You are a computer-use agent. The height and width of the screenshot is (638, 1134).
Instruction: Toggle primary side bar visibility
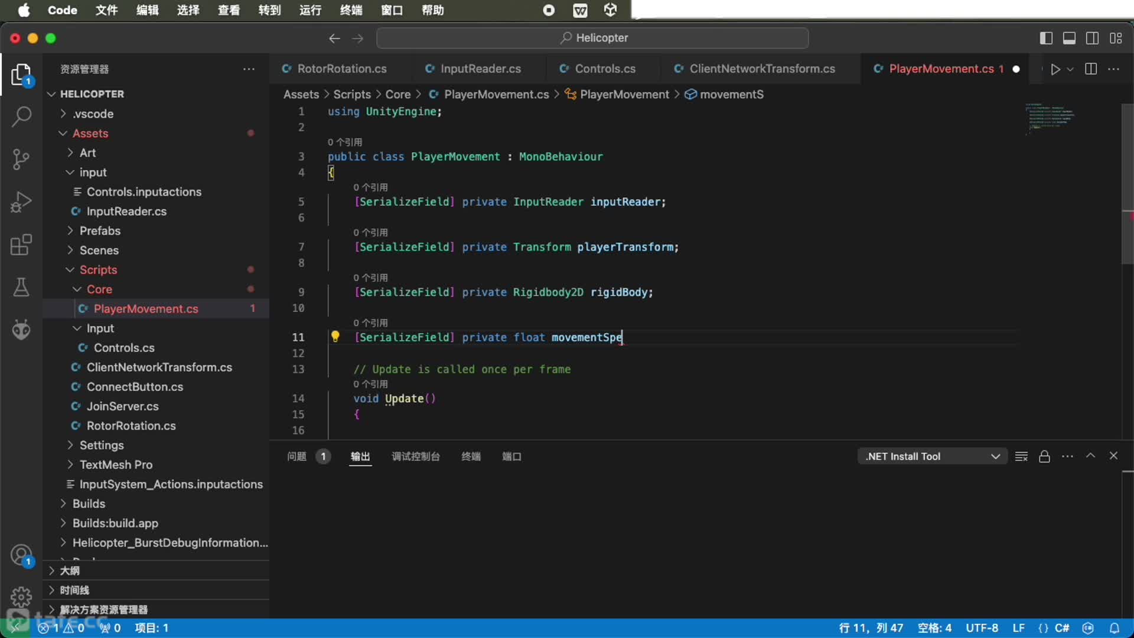(1046, 38)
